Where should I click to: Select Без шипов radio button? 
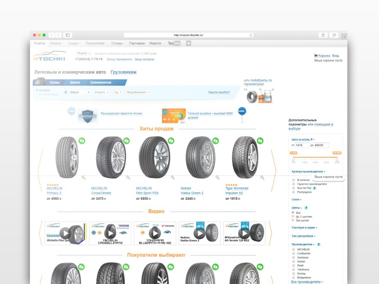pyautogui.click(x=293, y=220)
